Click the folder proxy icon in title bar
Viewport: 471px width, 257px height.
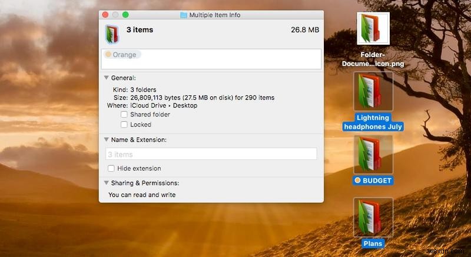184,15
